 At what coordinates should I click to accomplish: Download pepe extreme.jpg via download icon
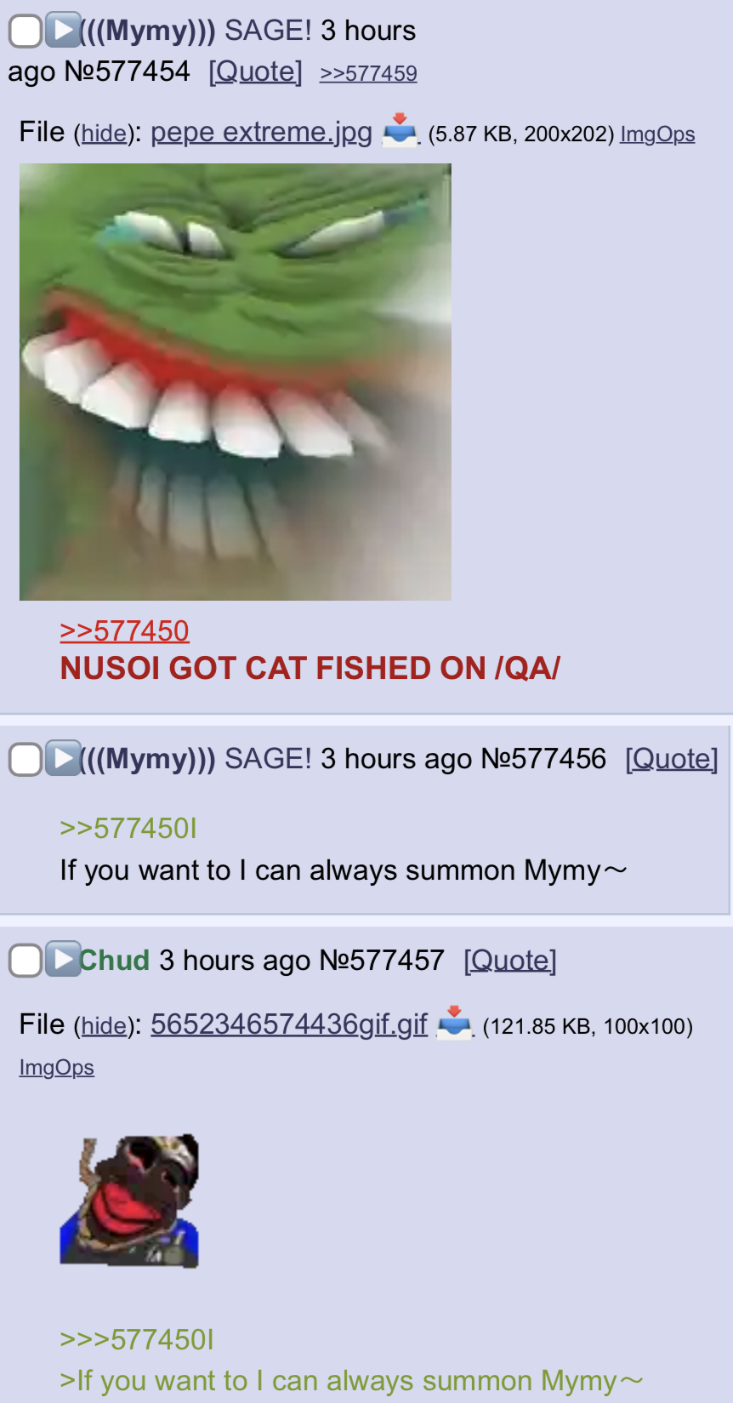coord(400,131)
